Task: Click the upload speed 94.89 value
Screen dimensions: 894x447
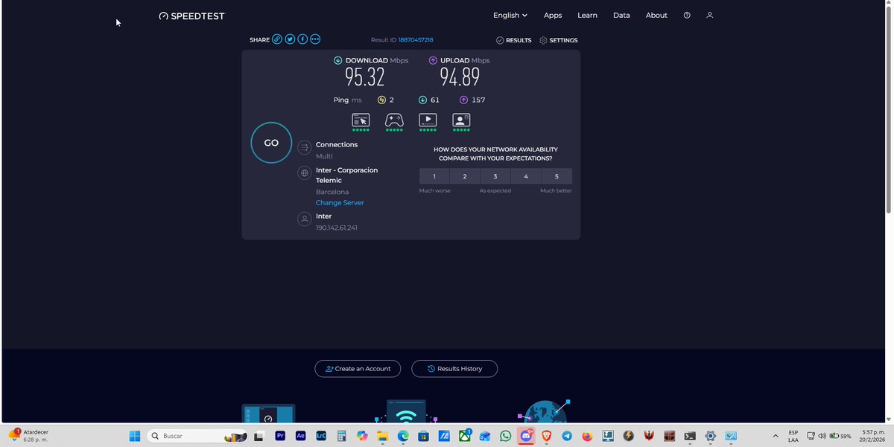Action: coord(460,77)
